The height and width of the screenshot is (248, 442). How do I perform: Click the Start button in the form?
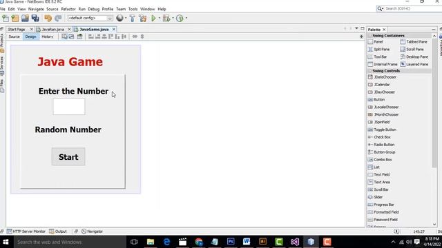click(x=68, y=156)
